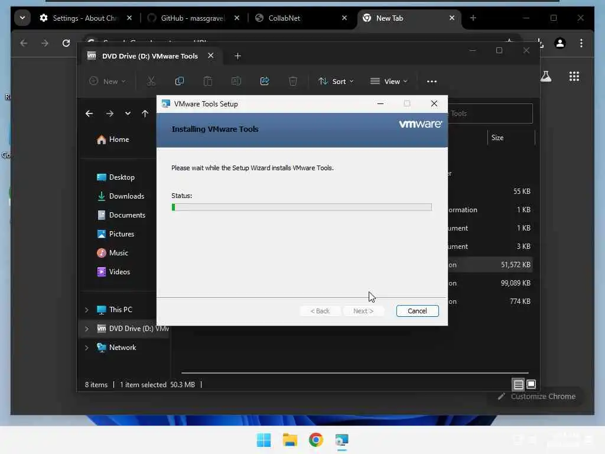Image resolution: width=605 pixels, height=454 pixels.
Task: Click the installation progress bar
Action: (x=301, y=207)
